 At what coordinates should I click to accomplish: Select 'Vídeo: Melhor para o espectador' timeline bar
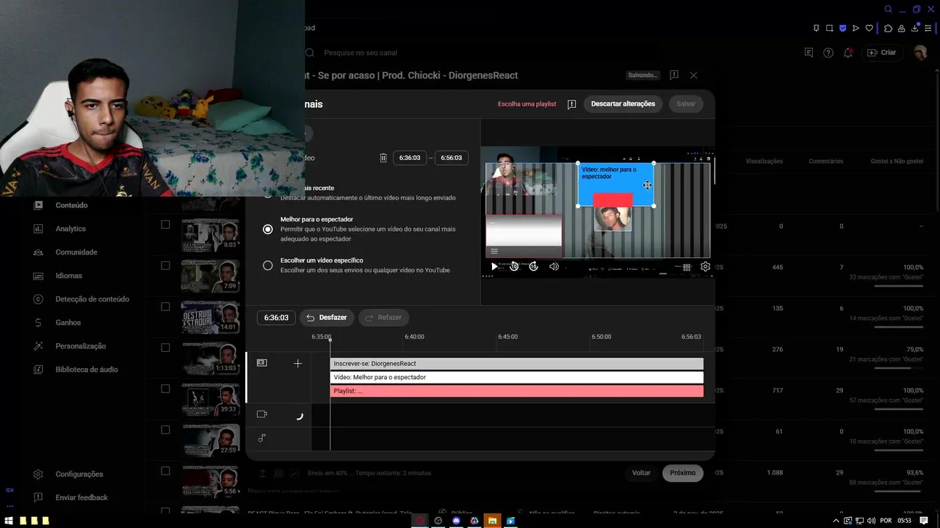point(516,378)
